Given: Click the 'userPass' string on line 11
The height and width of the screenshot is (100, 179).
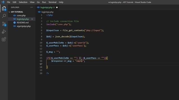Looking at the screenshot, I should point(77,46).
